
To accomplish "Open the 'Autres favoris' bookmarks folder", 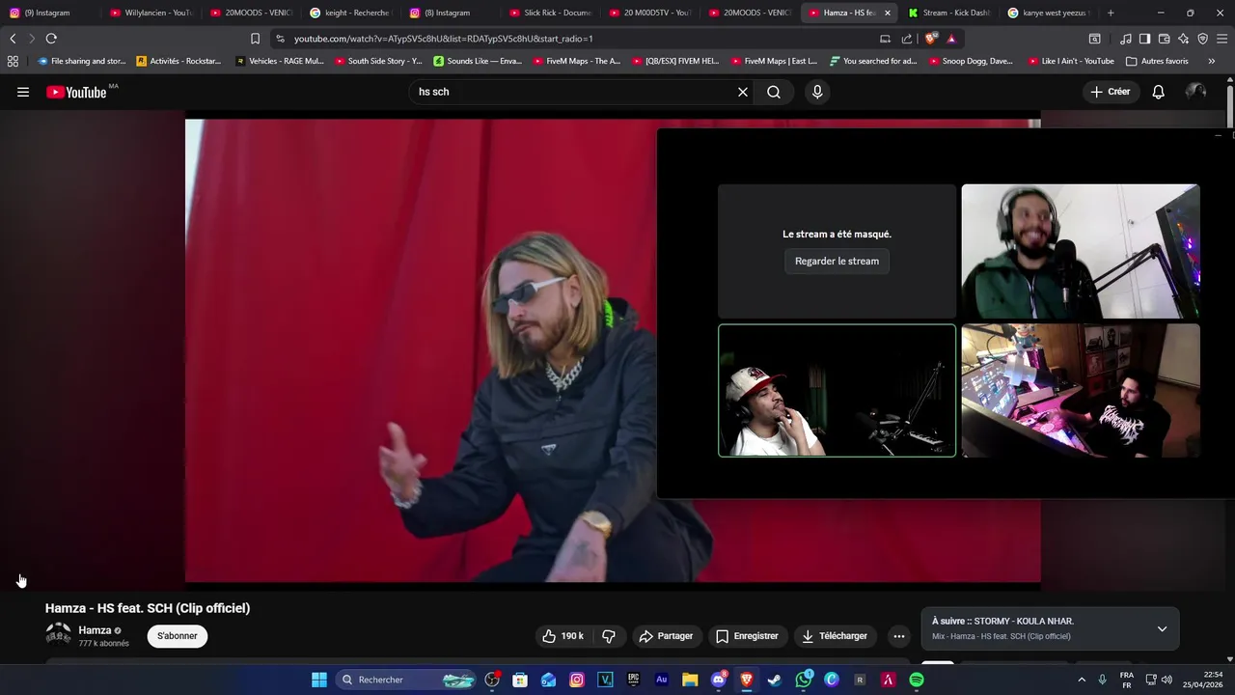I will coord(1157,61).
